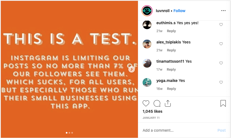Jump to second slide indicator dot
The image size is (231, 138).
pyautogui.click(x=69, y=133)
